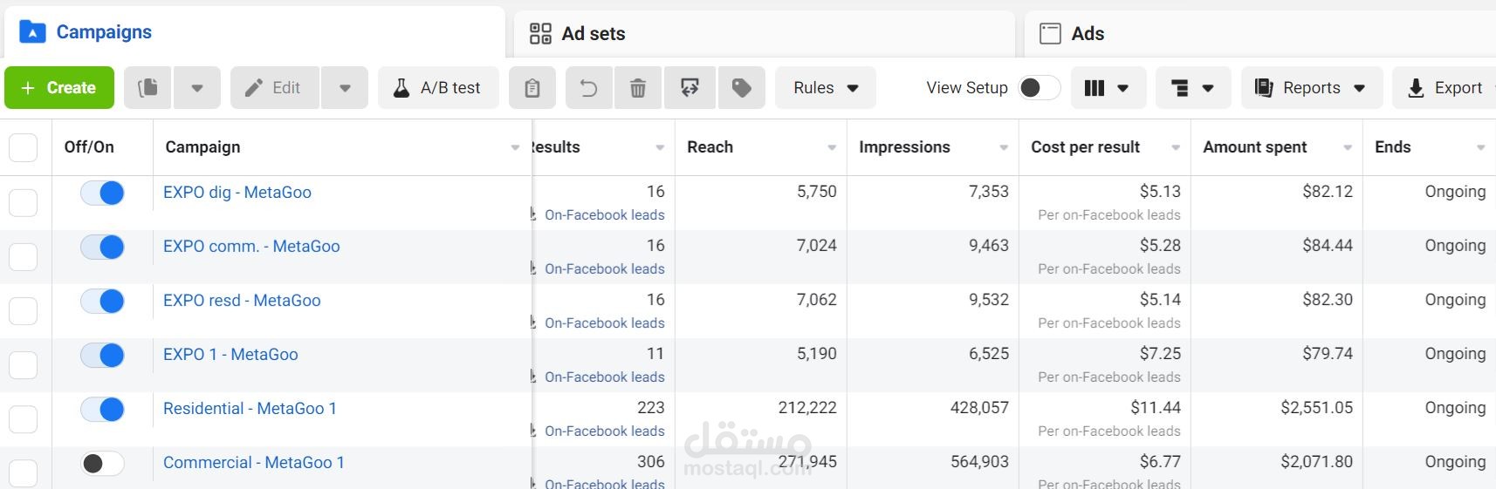Click the 212,222 reach value
This screenshot has height=489, width=1496.
click(x=807, y=408)
